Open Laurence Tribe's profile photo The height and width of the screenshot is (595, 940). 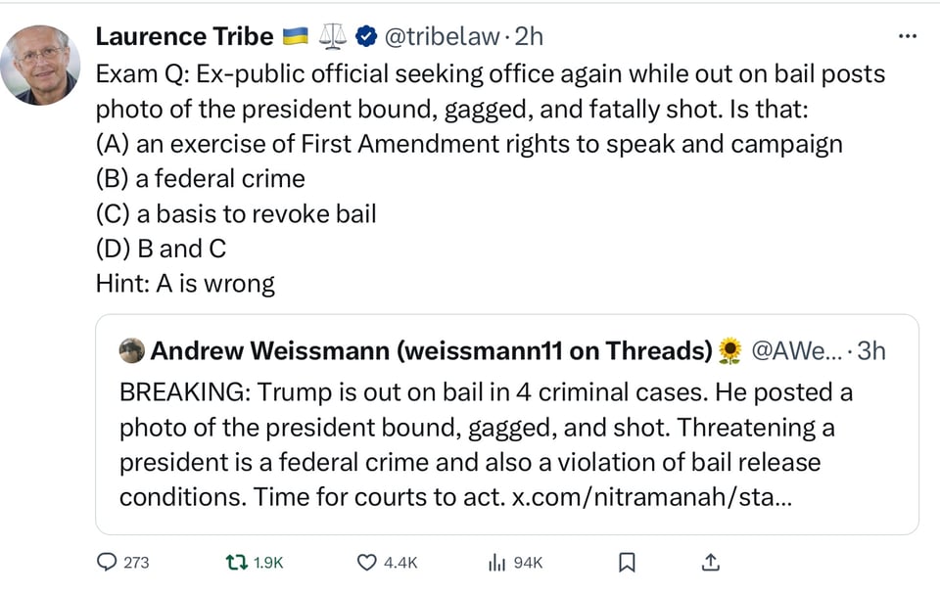click(39, 65)
